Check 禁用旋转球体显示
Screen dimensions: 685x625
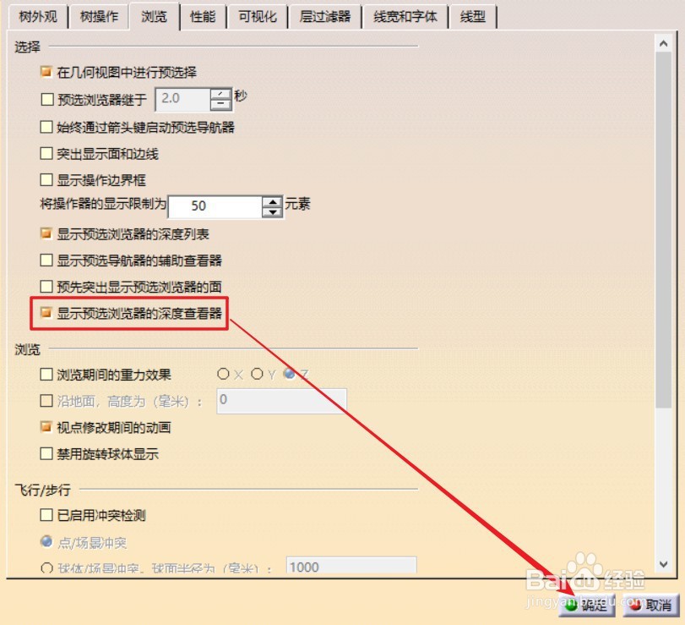pyautogui.click(x=46, y=453)
